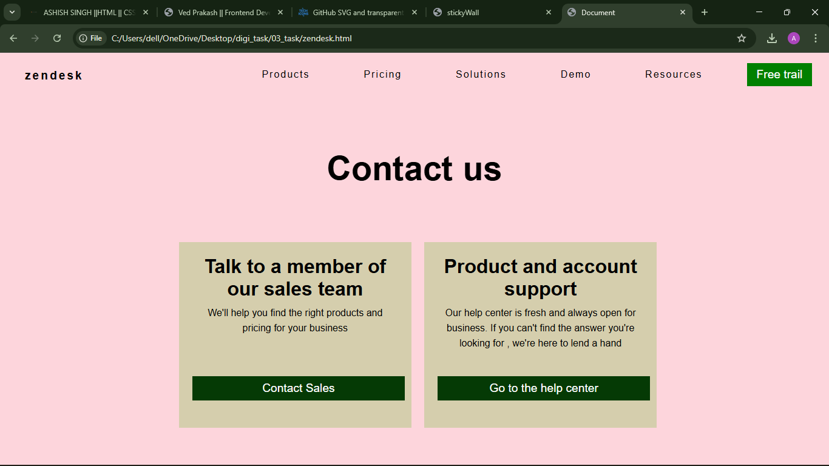This screenshot has height=466, width=829.
Task: Open a new tab with plus icon
Action: pyautogui.click(x=704, y=12)
